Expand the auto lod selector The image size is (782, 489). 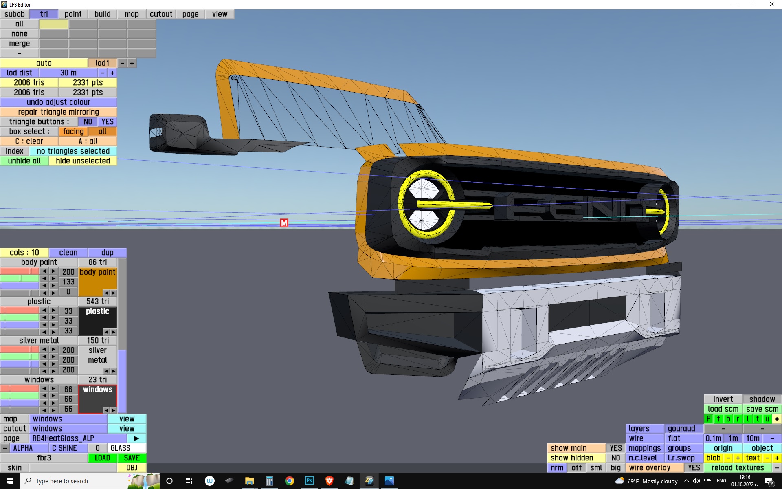click(44, 63)
